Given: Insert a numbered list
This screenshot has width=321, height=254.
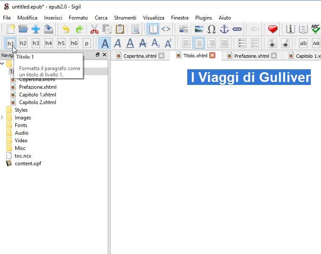Looking at the screenshot, I should [x=255, y=43].
